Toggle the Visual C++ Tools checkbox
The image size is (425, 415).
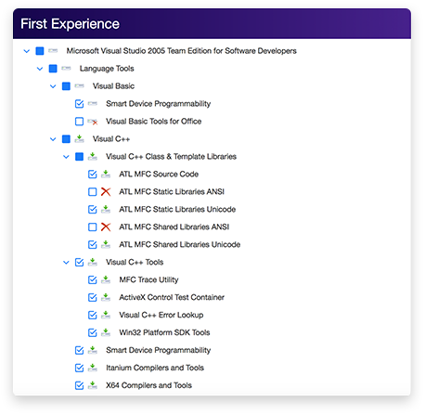80,263
